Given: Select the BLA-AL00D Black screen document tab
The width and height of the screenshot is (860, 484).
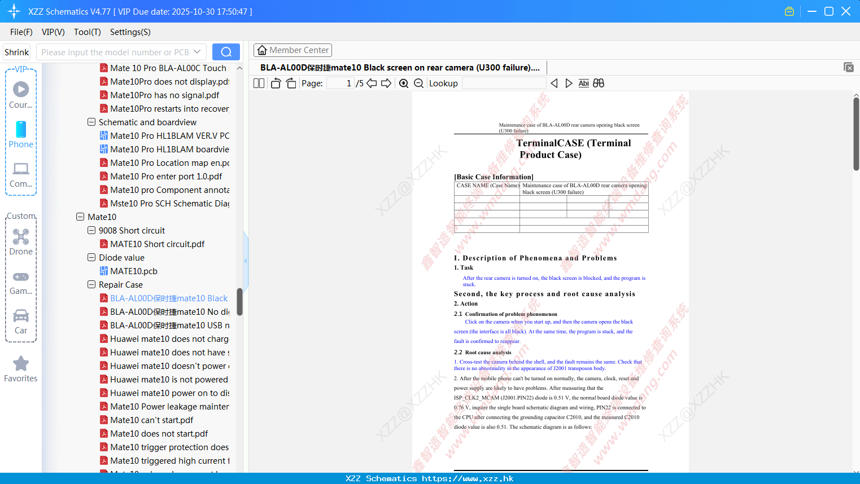Looking at the screenshot, I should (x=400, y=68).
